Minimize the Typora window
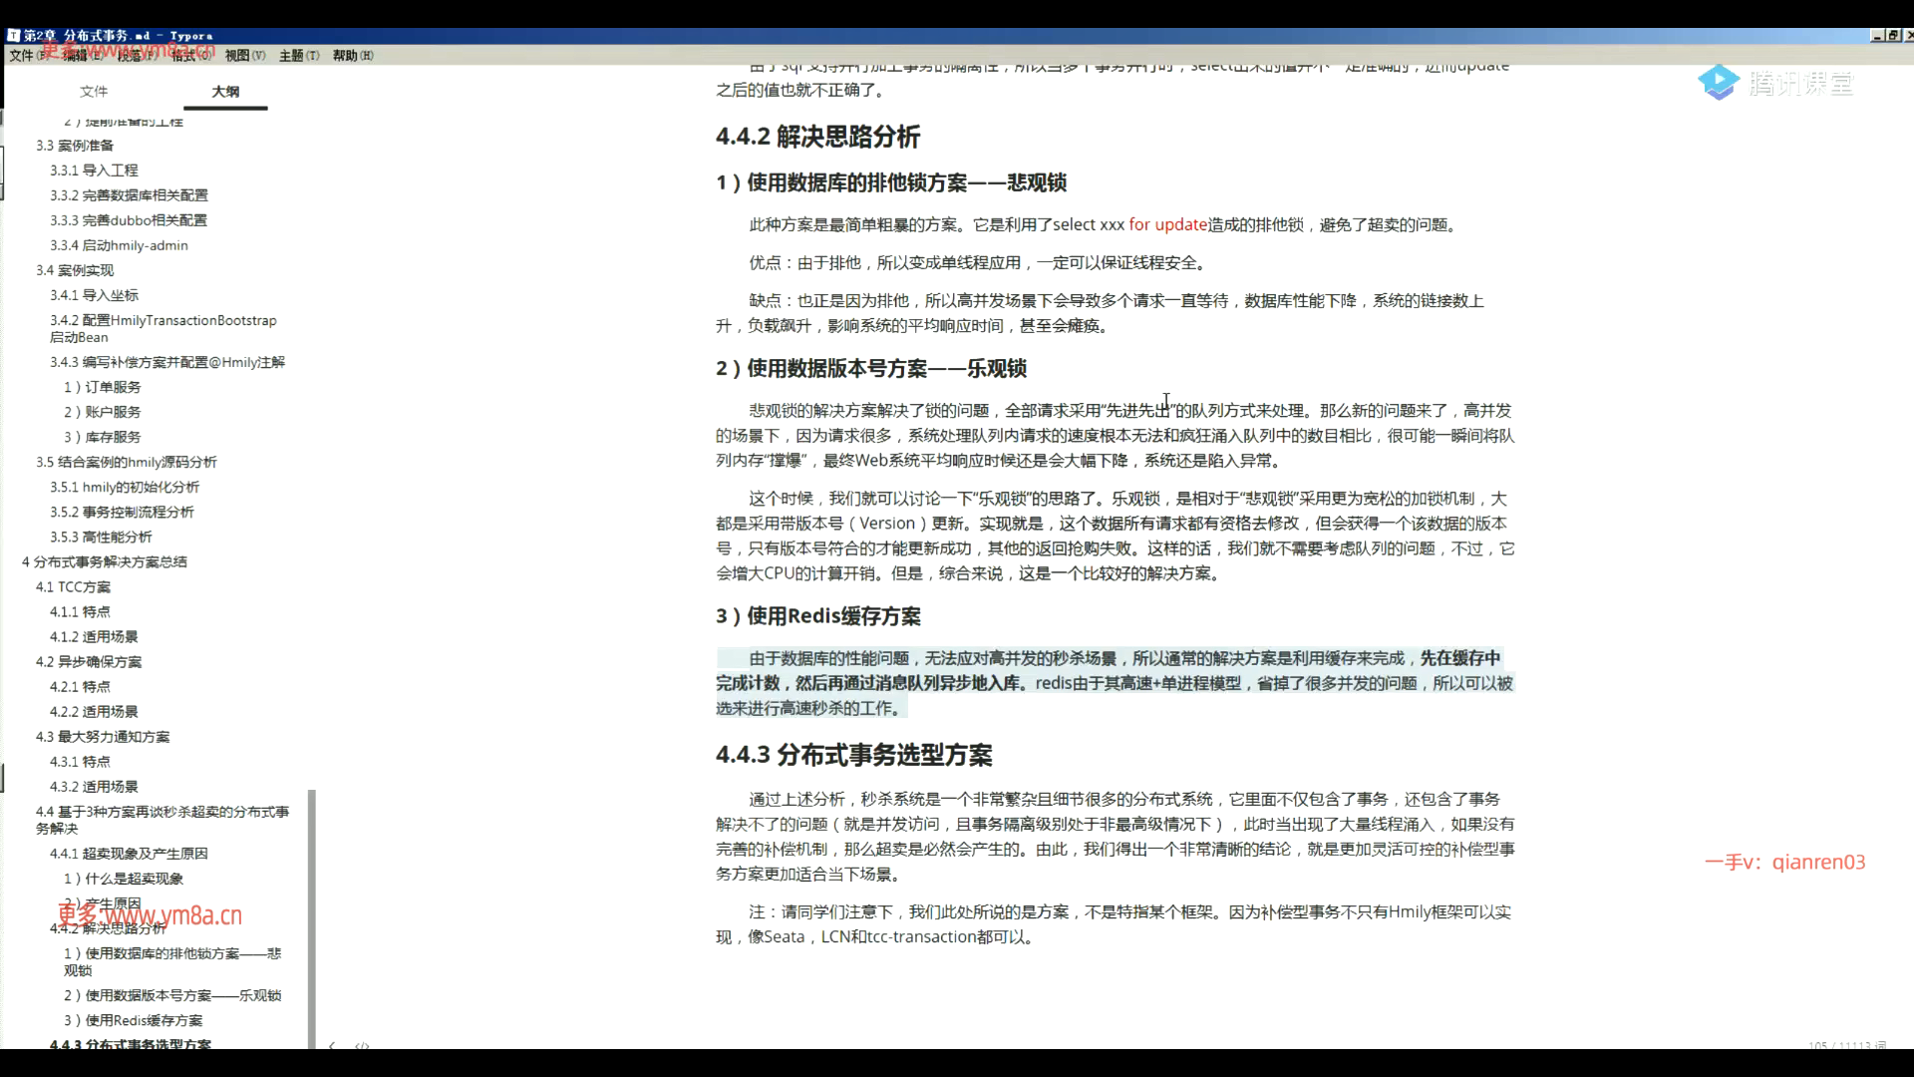1914x1077 pixels. 1877,35
